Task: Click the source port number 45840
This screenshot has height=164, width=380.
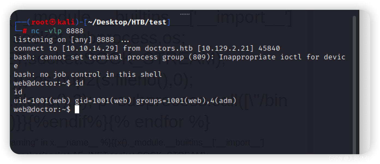Action: tap(269, 48)
